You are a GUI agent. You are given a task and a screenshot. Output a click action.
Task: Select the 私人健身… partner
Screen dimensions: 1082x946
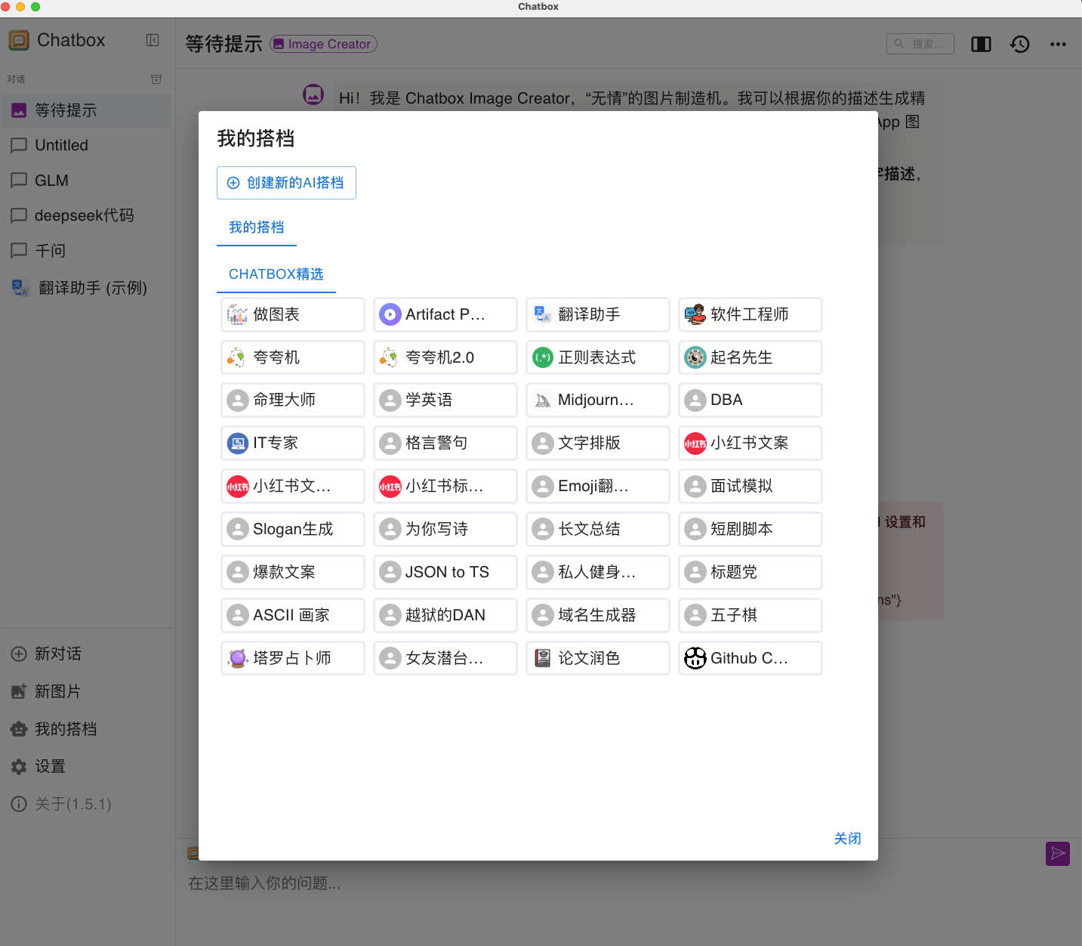click(598, 572)
